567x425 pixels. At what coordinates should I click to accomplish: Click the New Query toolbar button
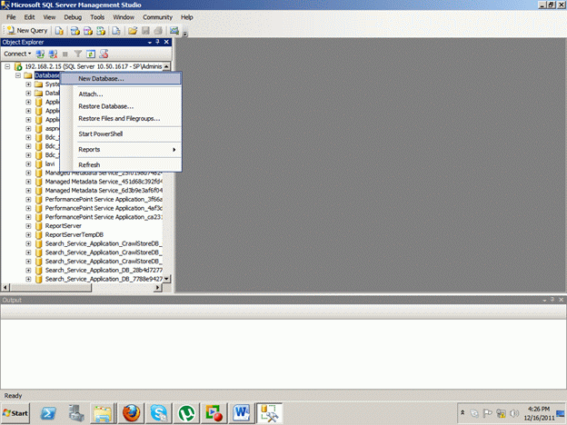27,31
